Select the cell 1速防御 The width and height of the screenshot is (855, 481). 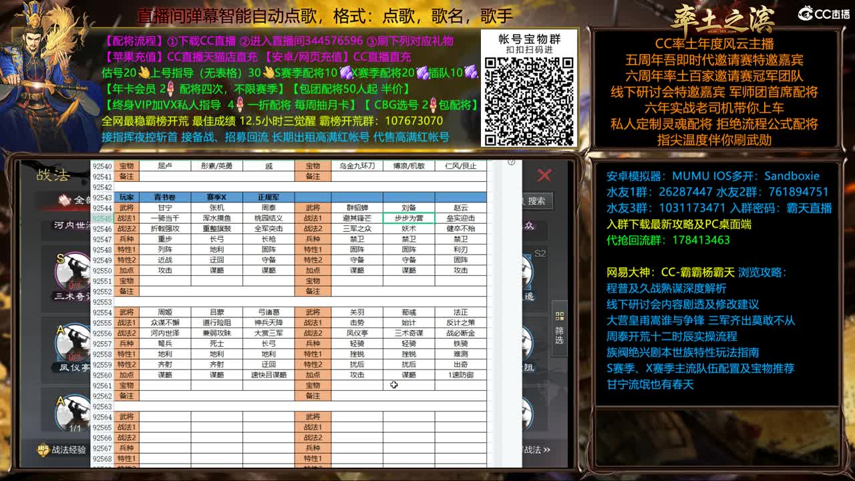[x=461, y=375]
